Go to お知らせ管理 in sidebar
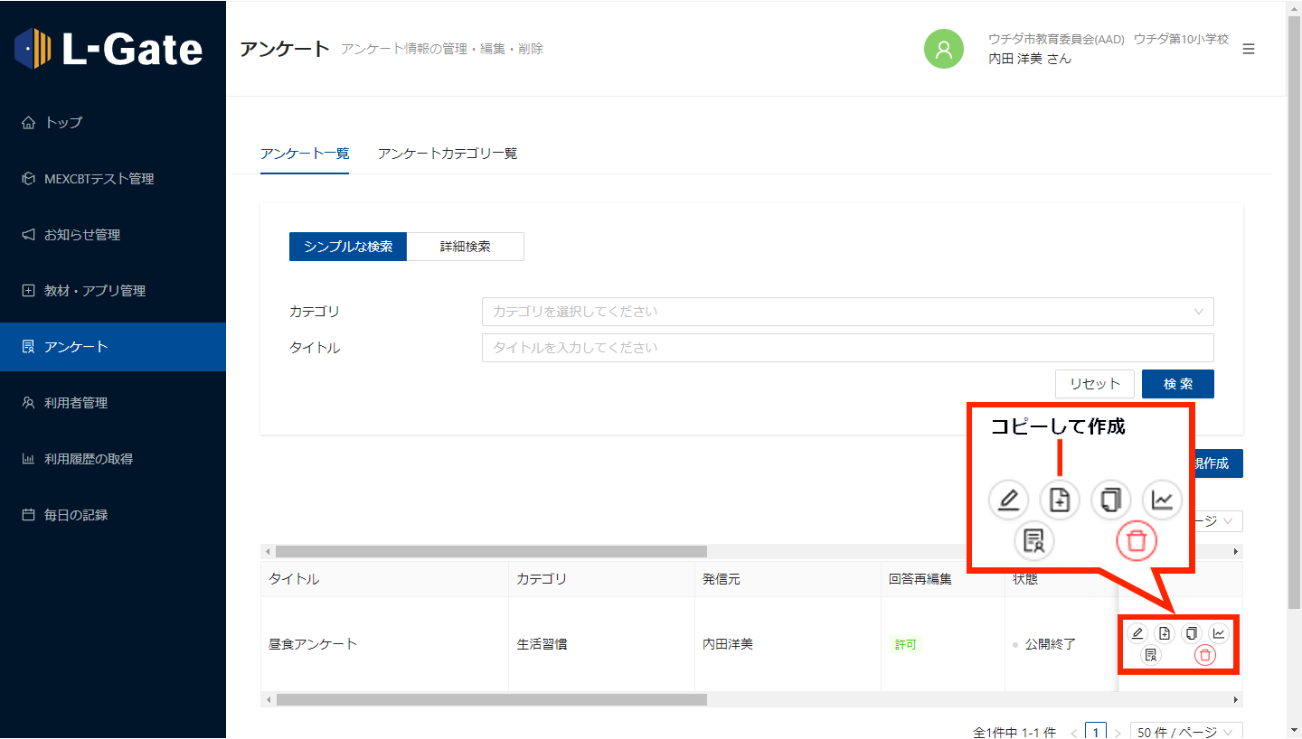Viewport: 1302px width, 739px height. 82,235
